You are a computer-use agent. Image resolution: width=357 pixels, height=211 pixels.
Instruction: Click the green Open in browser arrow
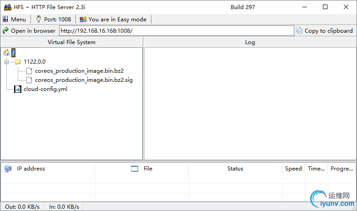pos(6,30)
